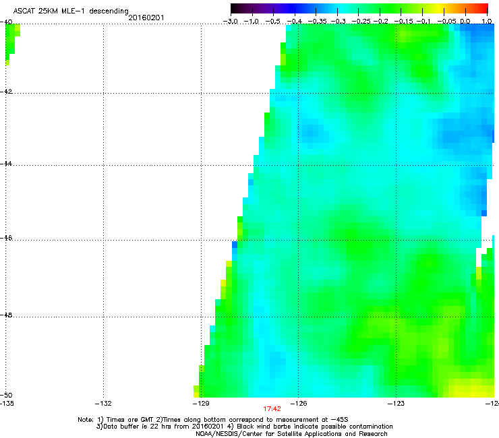Click the -0.2 colorbar tick label

(380, 22)
